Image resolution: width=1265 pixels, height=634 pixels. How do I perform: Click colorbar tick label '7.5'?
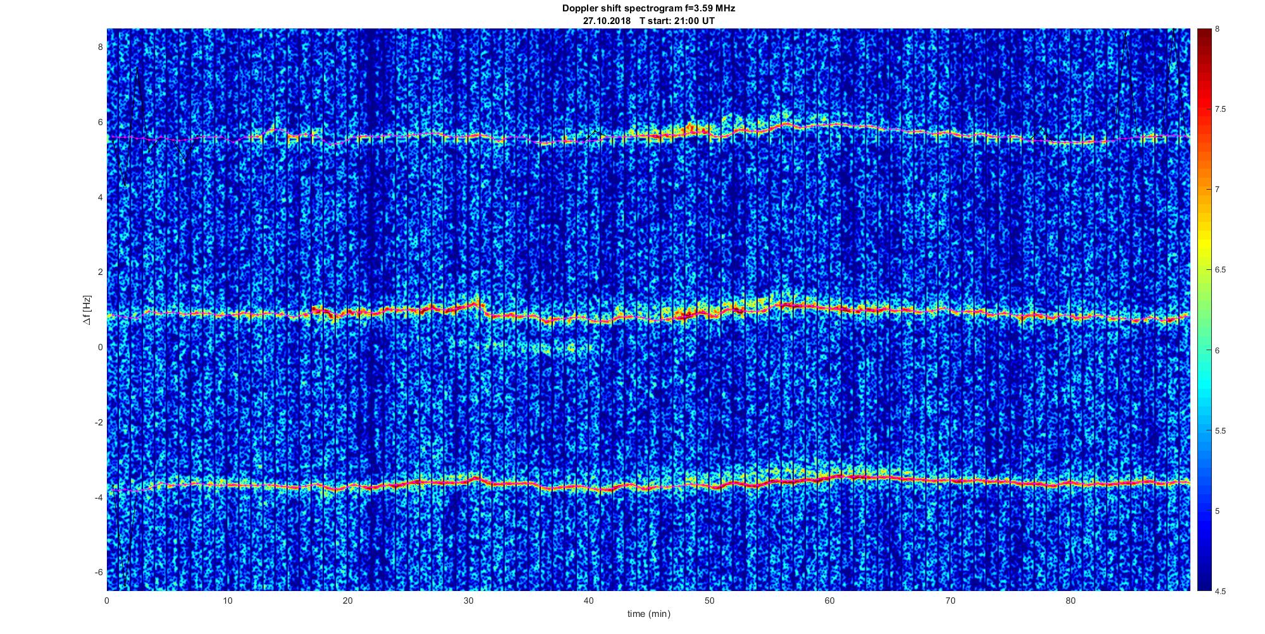coord(1220,109)
